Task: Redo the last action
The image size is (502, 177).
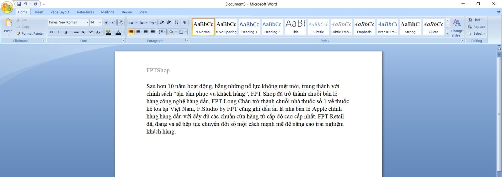Action: 35,4
